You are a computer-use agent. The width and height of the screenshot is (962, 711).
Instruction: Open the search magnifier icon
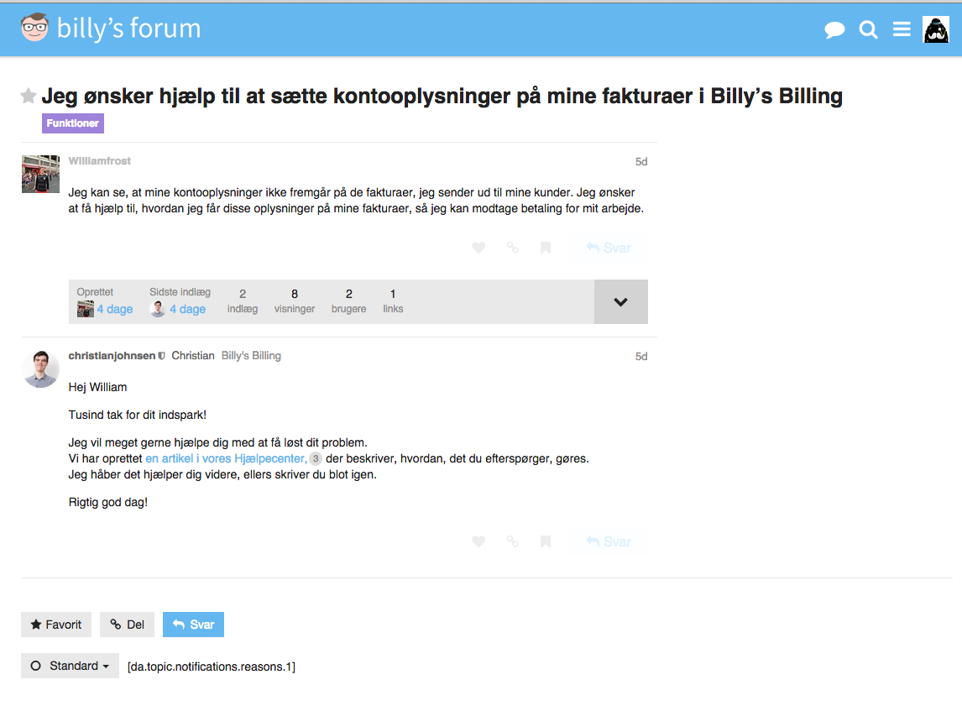tap(868, 29)
